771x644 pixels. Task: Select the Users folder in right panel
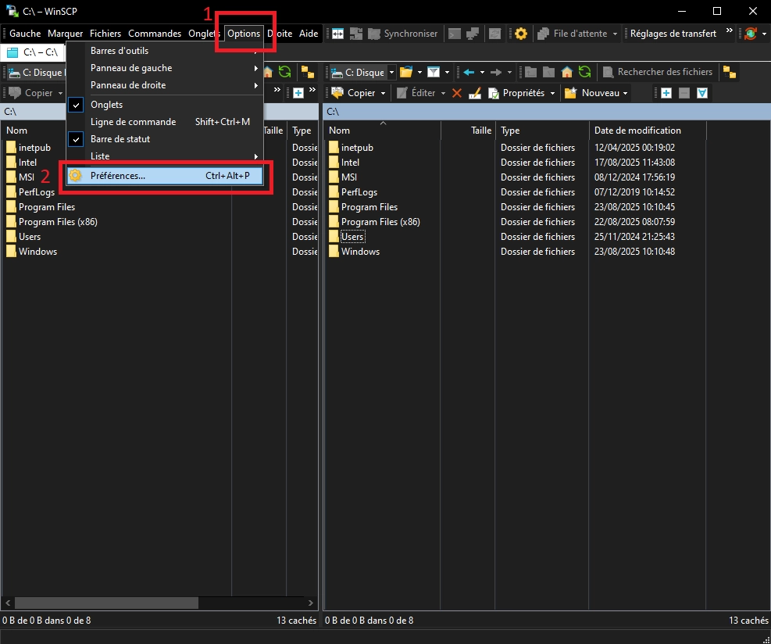tap(352, 237)
